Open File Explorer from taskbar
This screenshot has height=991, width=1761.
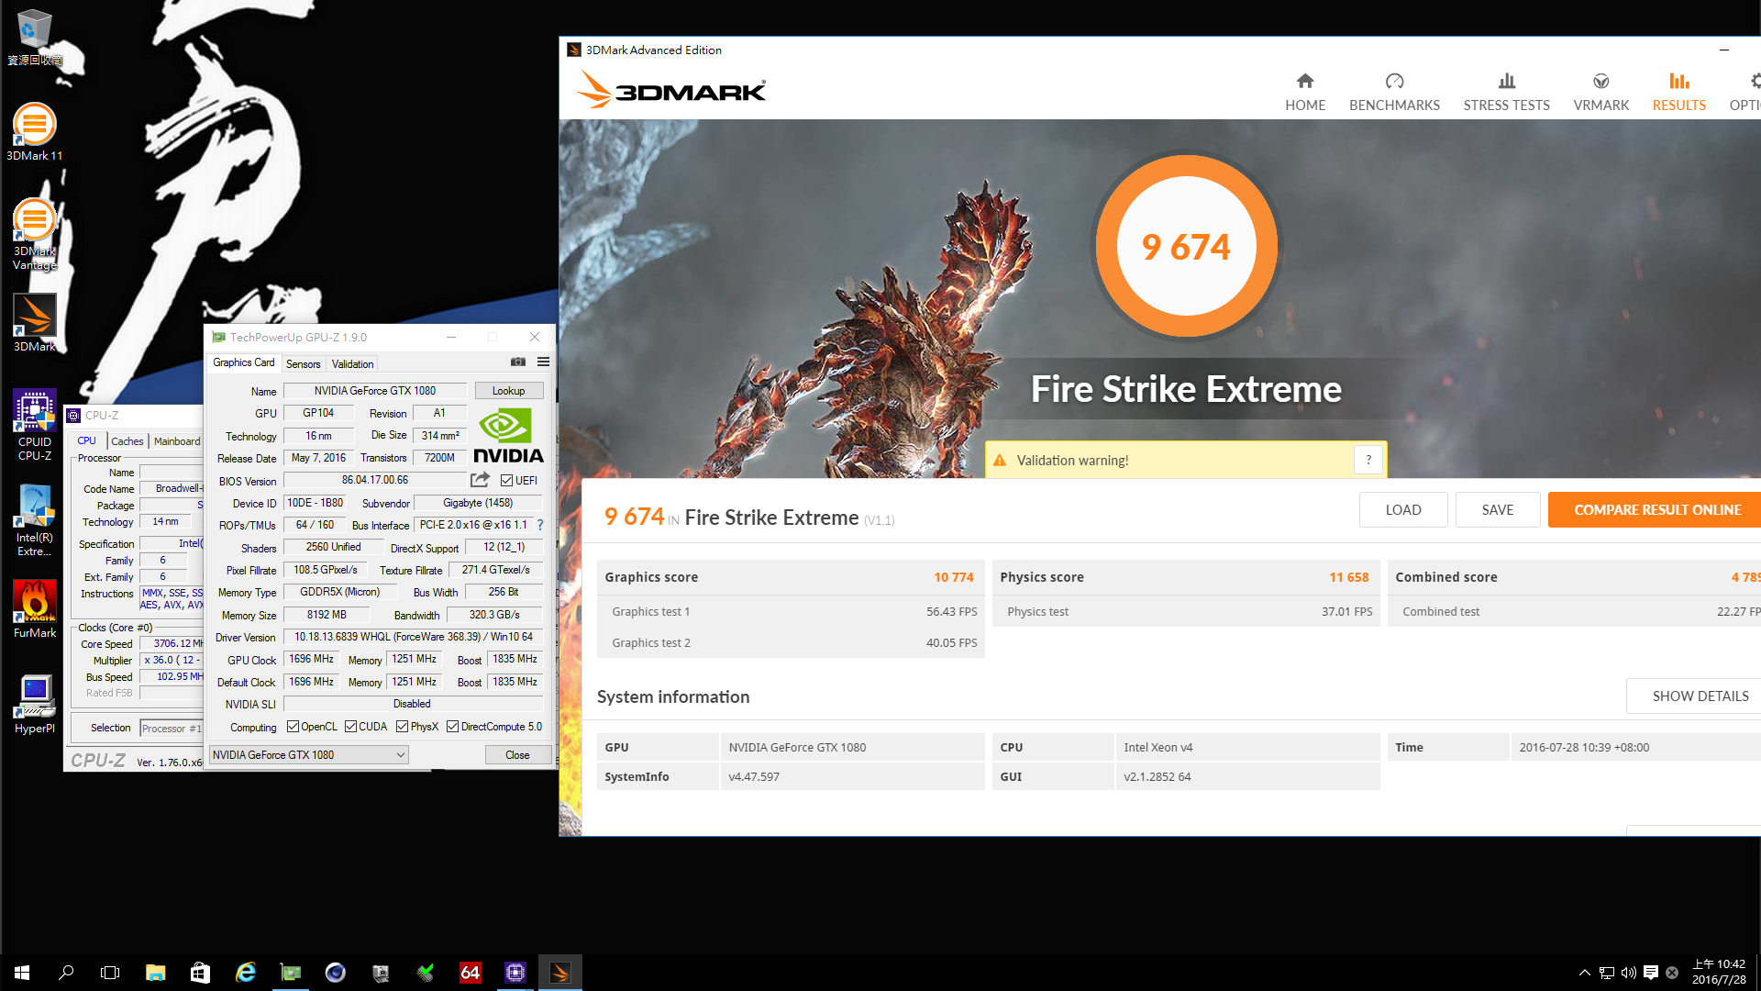coord(155,973)
